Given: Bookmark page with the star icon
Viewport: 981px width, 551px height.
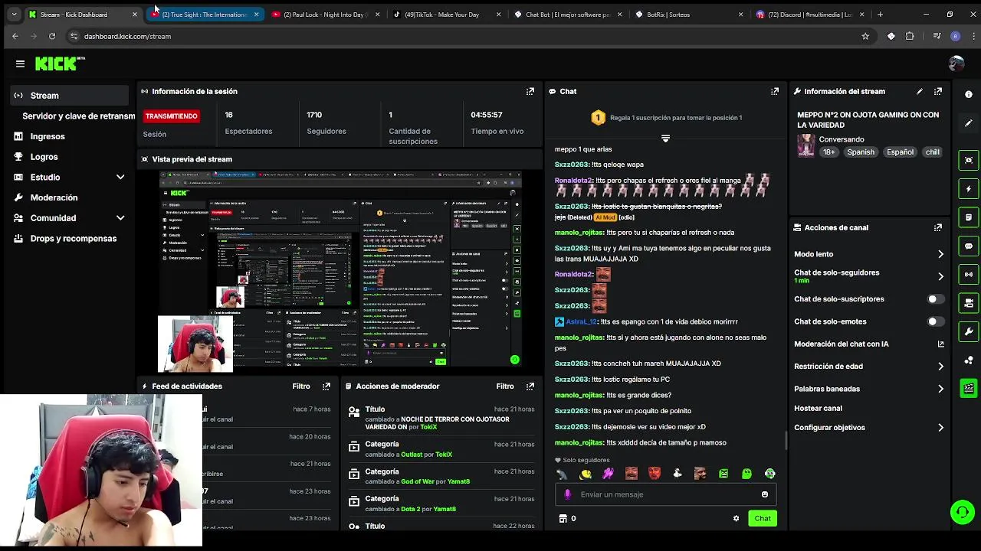Looking at the screenshot, I should pos(865,36).
